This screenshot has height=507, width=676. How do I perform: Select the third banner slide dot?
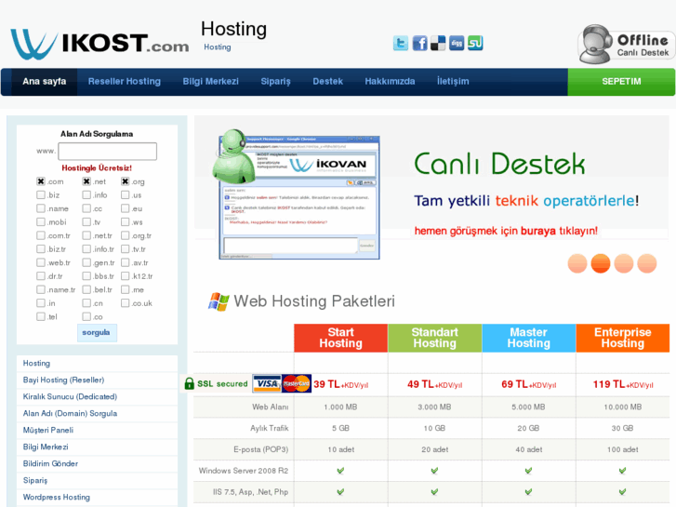624,263
